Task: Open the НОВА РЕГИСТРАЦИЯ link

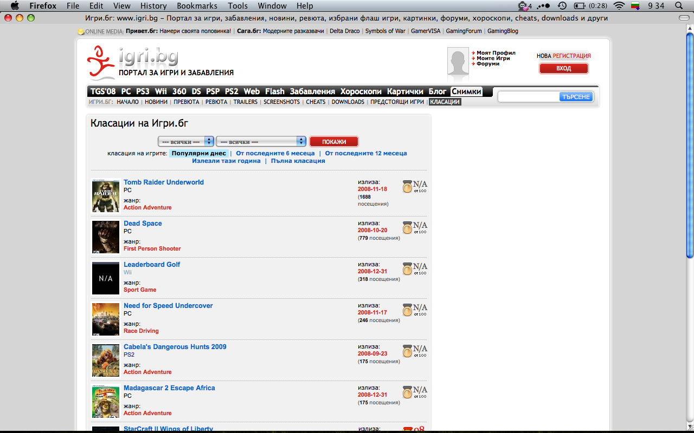Action: [564, 56]
